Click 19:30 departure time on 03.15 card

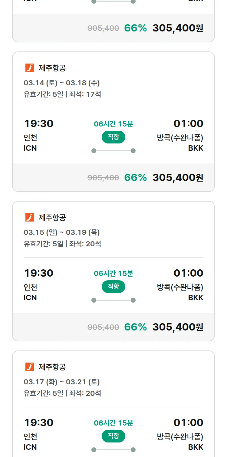point(39,273)
